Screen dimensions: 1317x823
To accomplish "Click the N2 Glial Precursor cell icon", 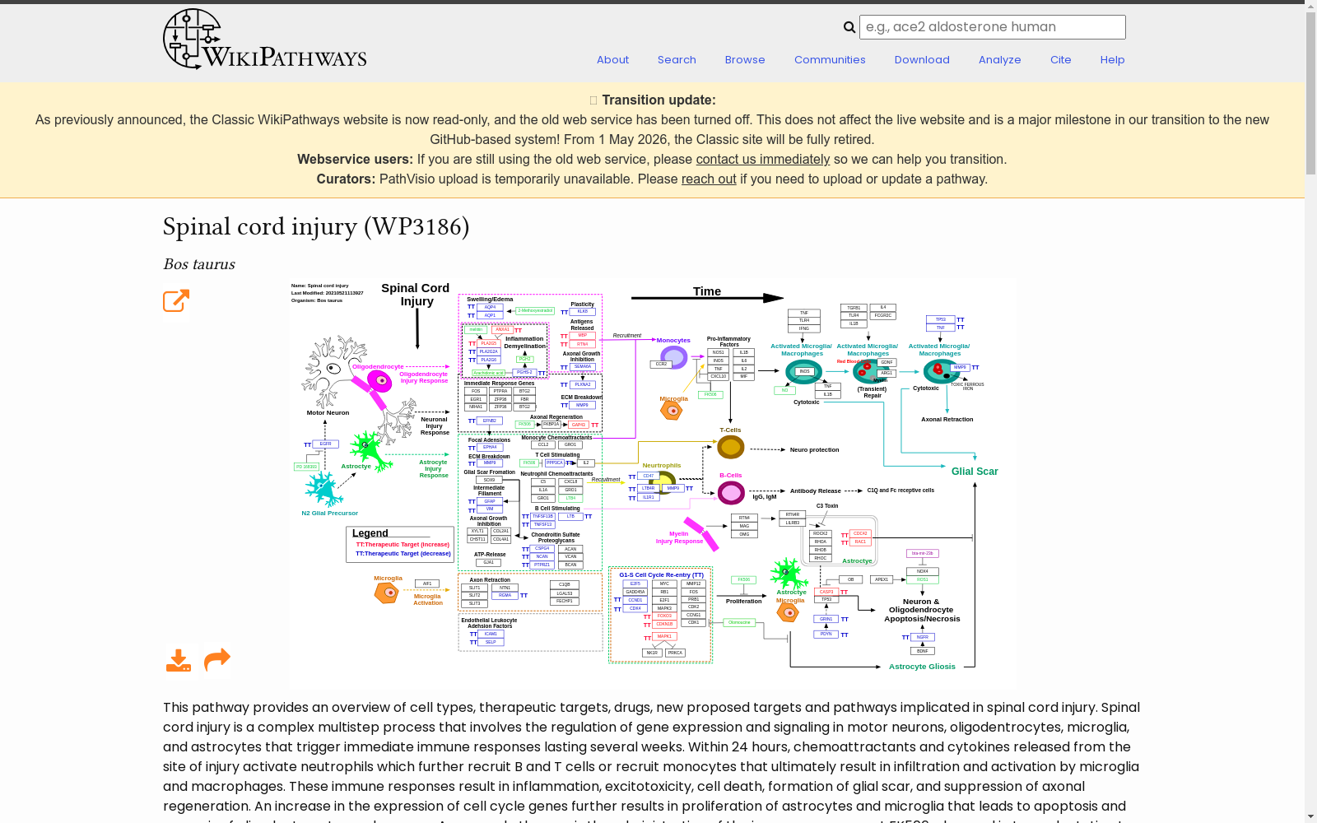I will [x=323, y=490].
